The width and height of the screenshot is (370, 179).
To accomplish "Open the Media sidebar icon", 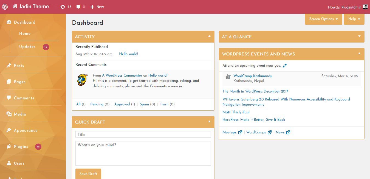I will point(9,114).
